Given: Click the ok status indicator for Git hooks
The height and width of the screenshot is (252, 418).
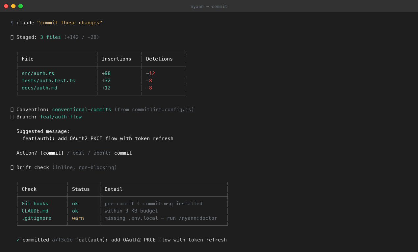Looking at the screenshot, I should 75,203.
